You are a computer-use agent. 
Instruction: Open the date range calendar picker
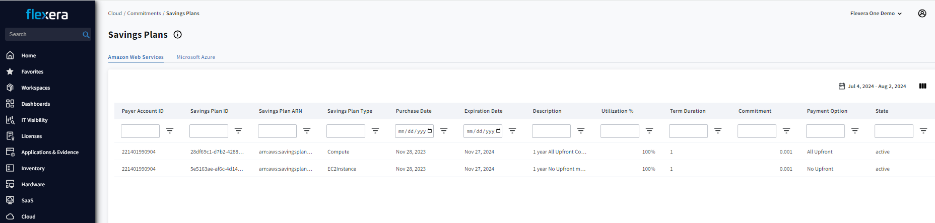click(872, 86)
